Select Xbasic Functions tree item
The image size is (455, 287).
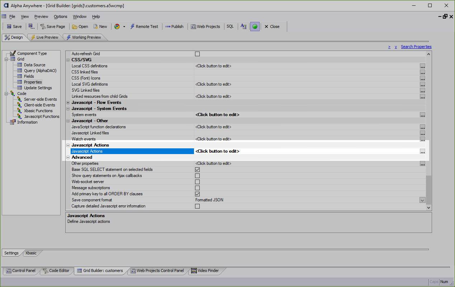click(x=38, y=111)
